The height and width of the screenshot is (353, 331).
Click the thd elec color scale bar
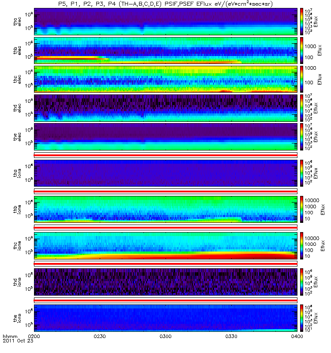click(x=301, y=108)
